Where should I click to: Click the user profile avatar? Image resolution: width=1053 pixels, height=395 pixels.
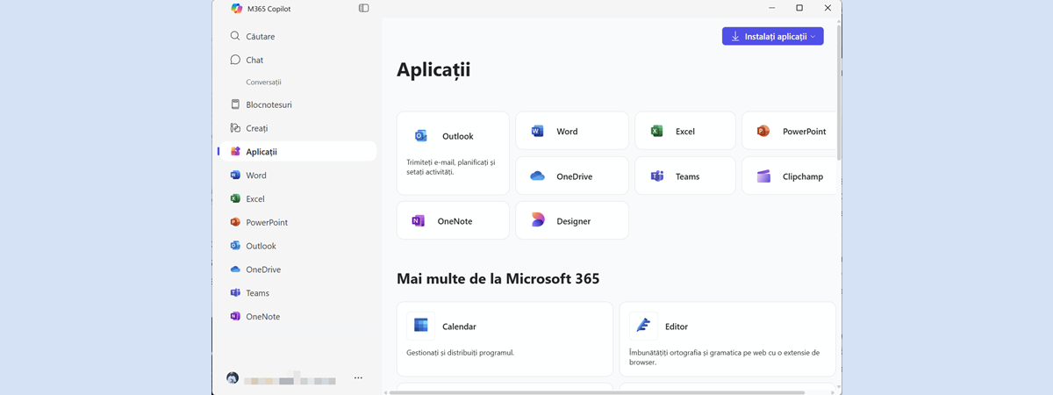coord(233,378)
